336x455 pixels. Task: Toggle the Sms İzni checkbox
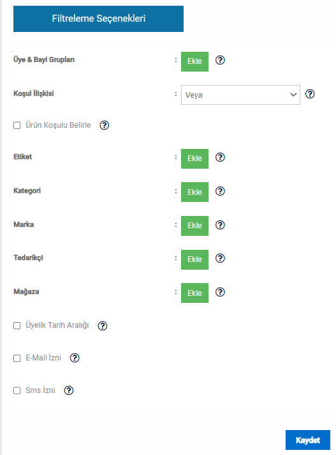17,390
